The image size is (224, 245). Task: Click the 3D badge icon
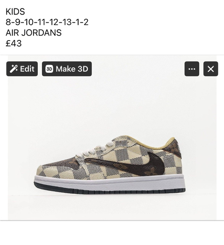[x=49, y=69]
